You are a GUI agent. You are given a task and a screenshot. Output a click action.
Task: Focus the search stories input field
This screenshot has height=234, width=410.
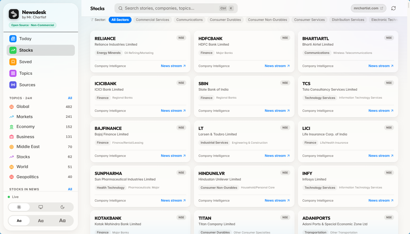(176, 8)
